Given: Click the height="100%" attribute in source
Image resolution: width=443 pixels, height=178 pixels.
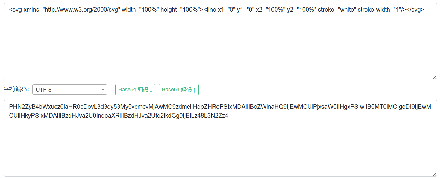Looking at the screenshot, I should click(180, 10).
